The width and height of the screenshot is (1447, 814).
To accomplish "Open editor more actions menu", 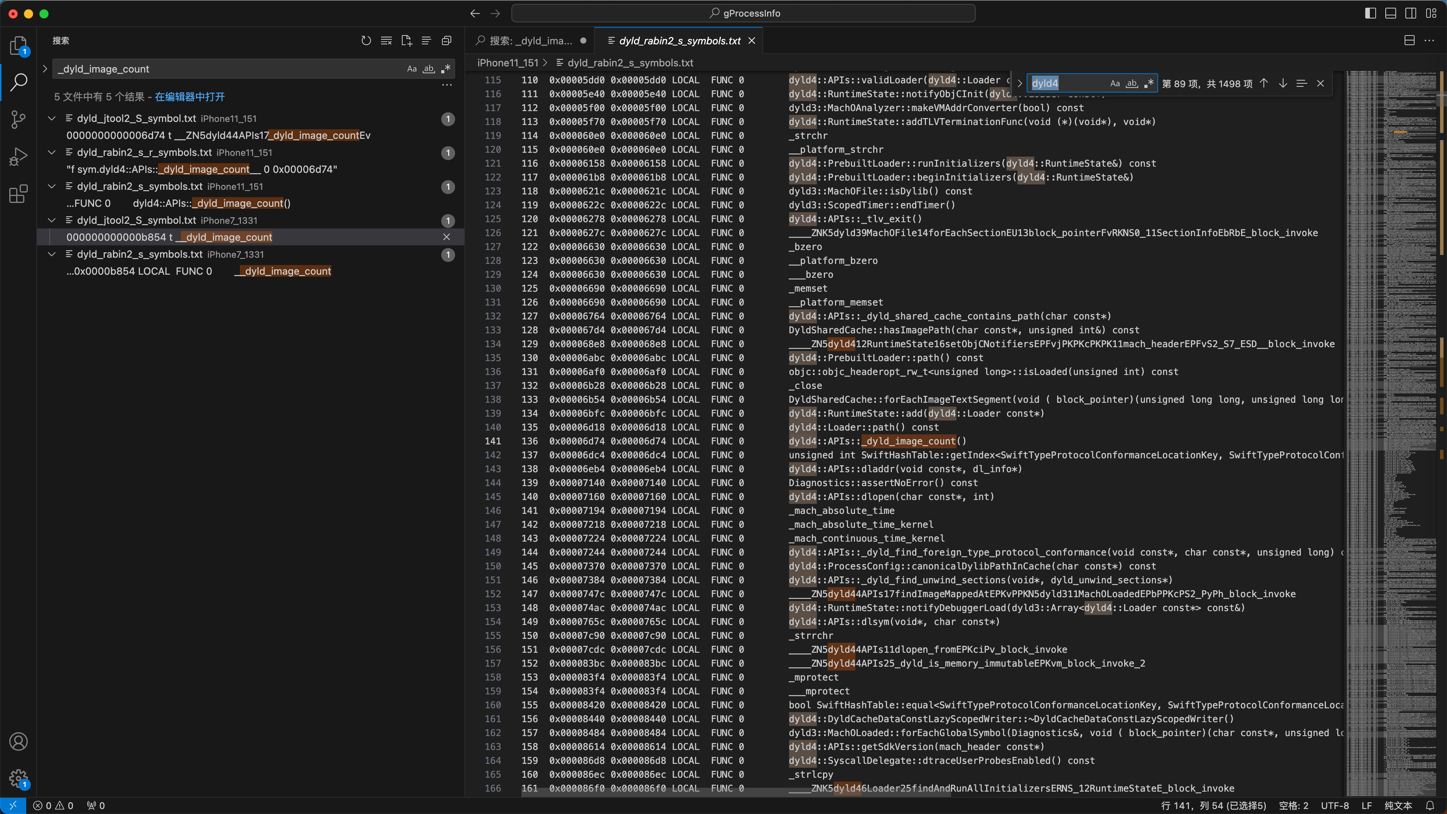I will pos(1430,41).
